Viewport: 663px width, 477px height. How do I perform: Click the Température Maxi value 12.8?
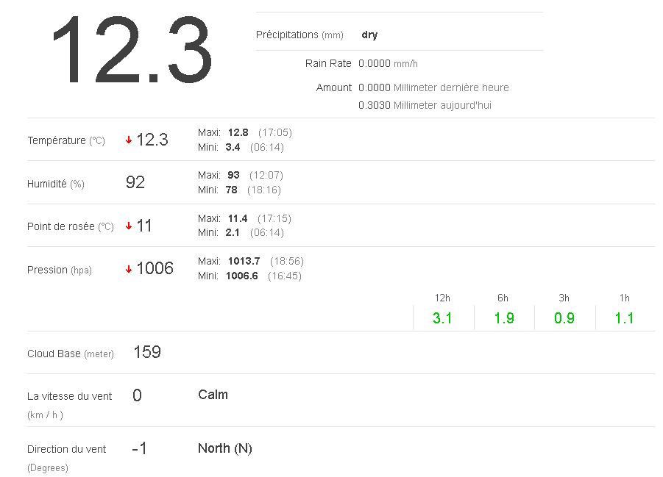(x=238, y=133)
